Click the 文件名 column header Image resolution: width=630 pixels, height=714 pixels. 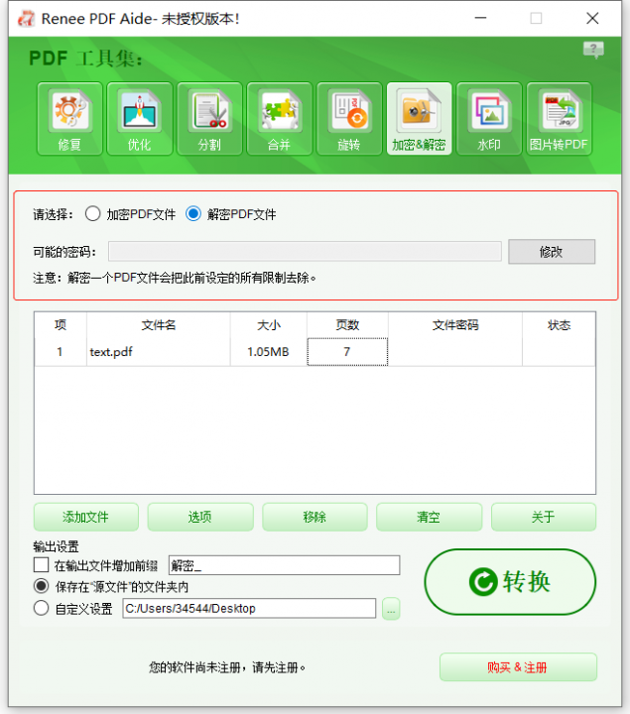click(158, 325)
